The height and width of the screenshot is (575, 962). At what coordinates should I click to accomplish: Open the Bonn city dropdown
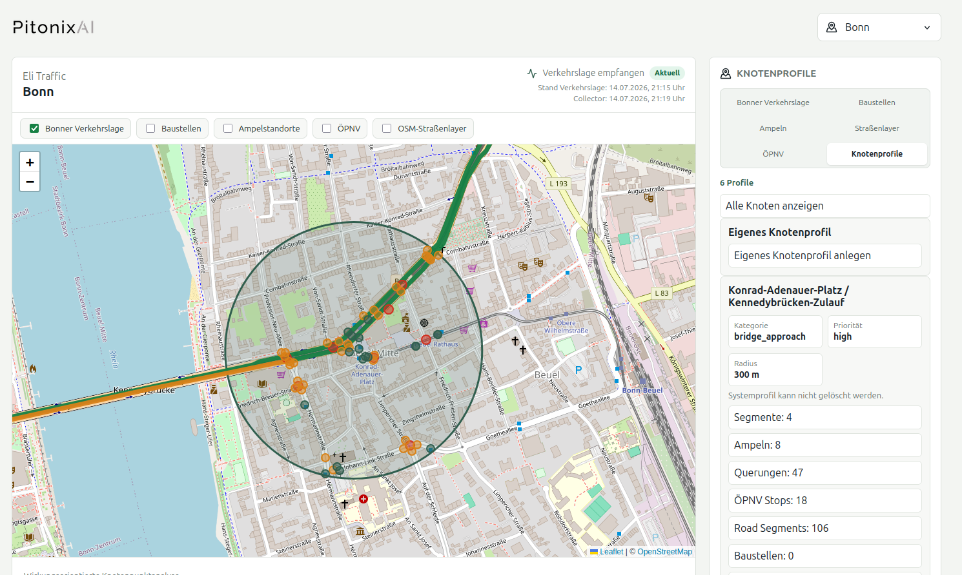879,27
